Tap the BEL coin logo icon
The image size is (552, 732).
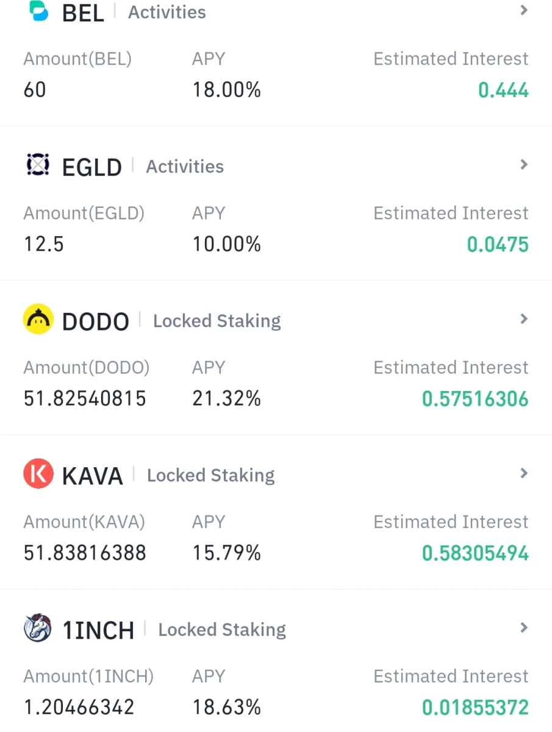click(38, 12)
